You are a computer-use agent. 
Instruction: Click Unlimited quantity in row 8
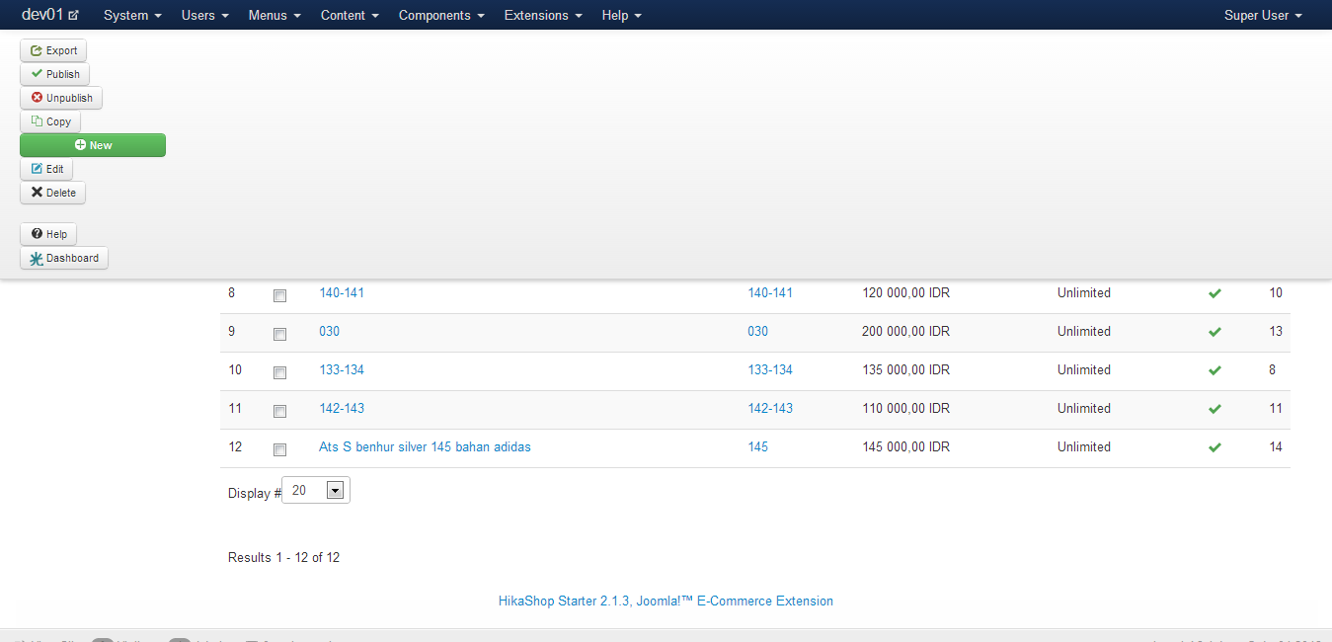(x=1084, y=292)
